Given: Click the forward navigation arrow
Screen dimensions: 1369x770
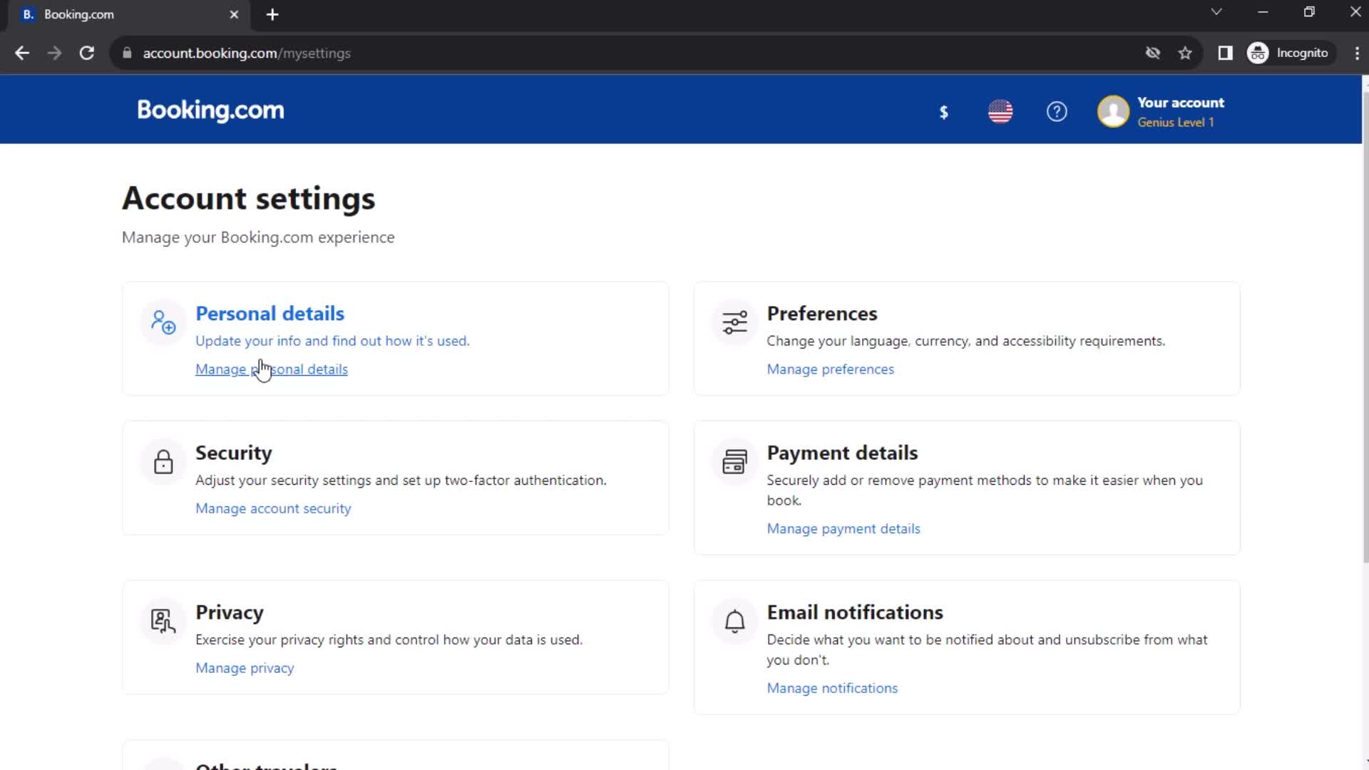Looking at the screenshot, I should pos(54,53).
